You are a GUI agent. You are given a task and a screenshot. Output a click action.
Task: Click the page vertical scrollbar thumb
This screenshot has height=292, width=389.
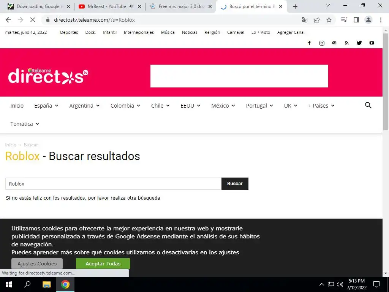[x=386, y=81]
